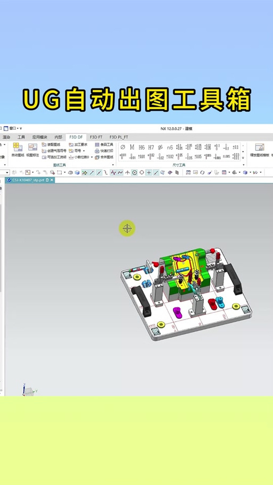
Task: Toggle the point on line diagonal snap option
Action: pyautogui.click(x=156, y=173)
